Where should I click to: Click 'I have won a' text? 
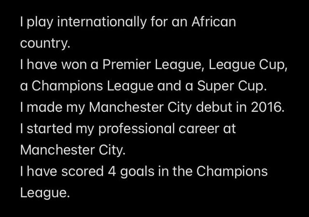(59, 65)
